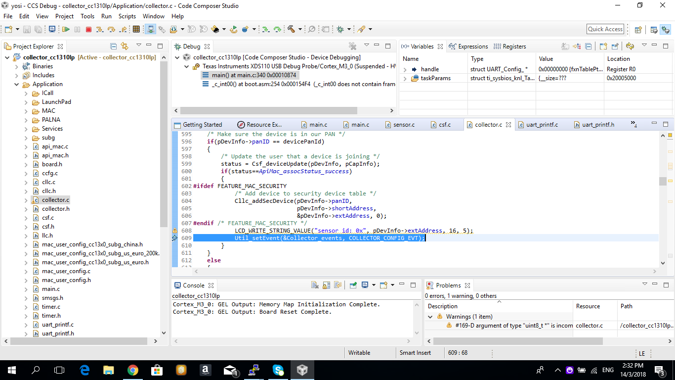
Task: Toggle Link with Editor in Project Explorer
Action: 125,47
